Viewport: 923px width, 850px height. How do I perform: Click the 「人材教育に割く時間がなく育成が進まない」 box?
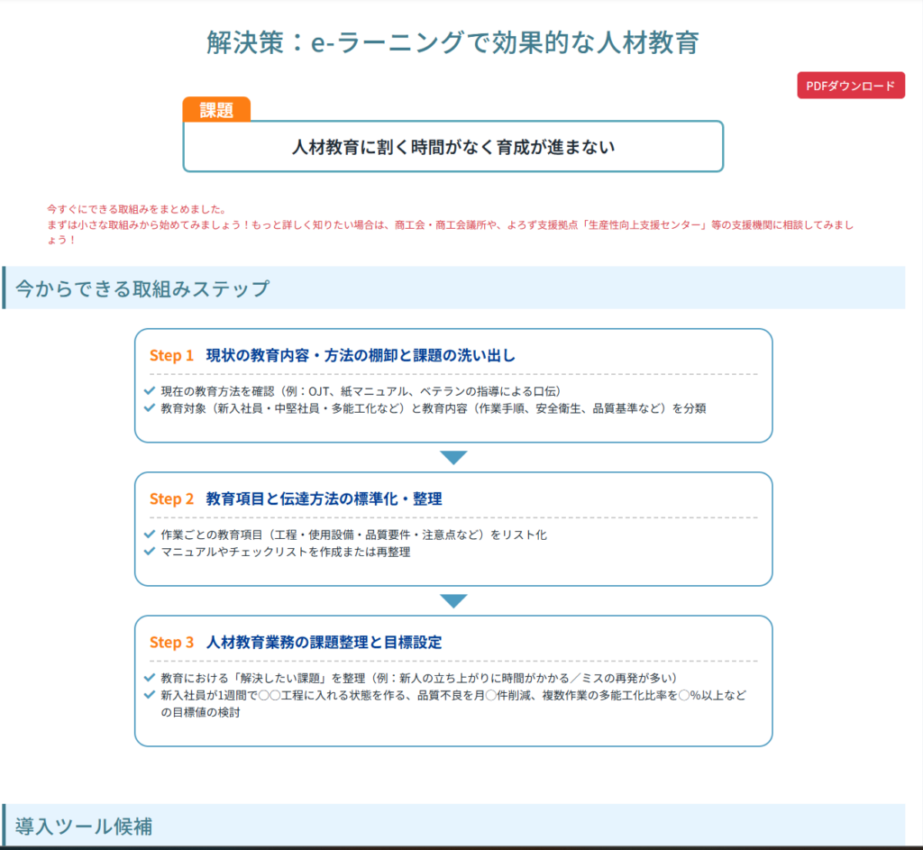pos(453,146)
